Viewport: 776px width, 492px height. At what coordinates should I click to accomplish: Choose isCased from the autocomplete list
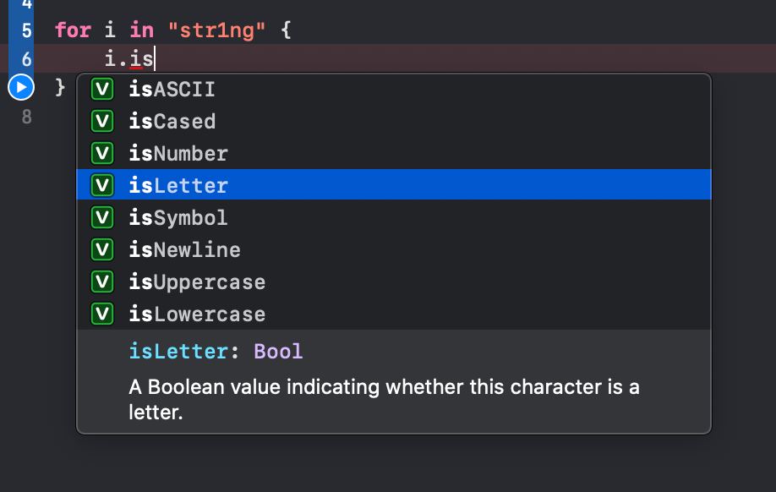click(394, 121)
